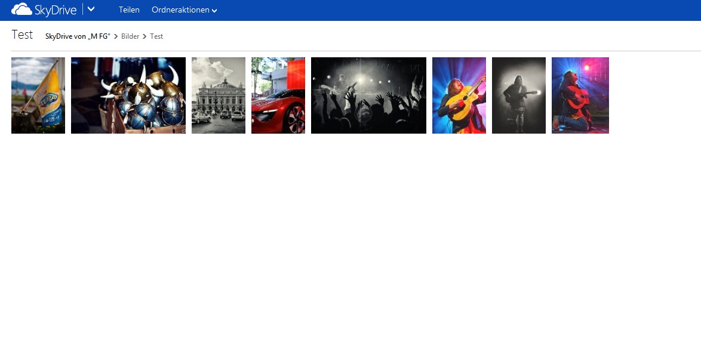Open the kneeling guitarist with red guitar photo
The height and width of the screenshot is (346, 701).
580,95
